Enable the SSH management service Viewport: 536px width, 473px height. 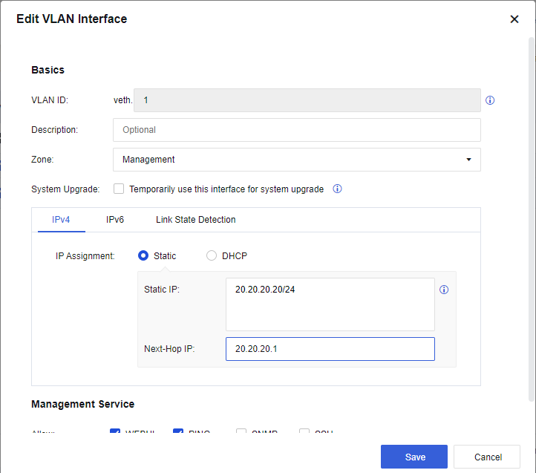click(x=304, y=432)
